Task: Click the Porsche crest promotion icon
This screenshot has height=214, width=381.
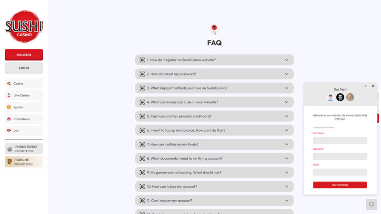Action: click(9, 162)
